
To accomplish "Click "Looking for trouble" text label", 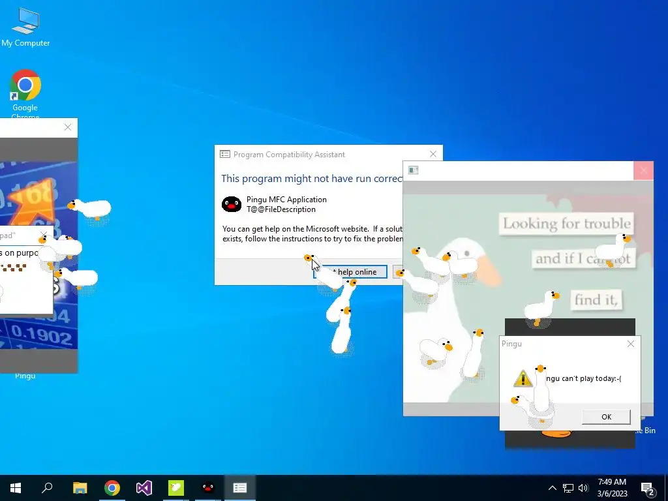I will (x=566, y=223).
